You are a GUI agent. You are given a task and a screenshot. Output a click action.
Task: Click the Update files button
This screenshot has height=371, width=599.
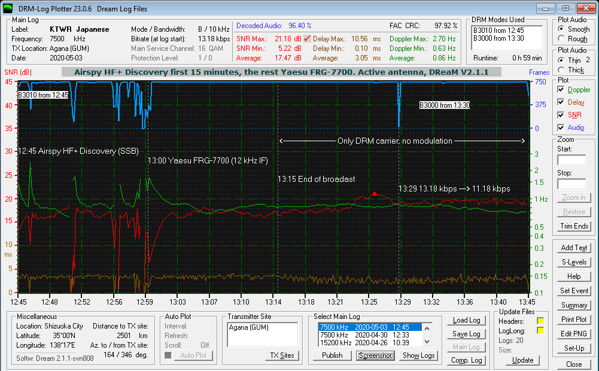point(522,360)
